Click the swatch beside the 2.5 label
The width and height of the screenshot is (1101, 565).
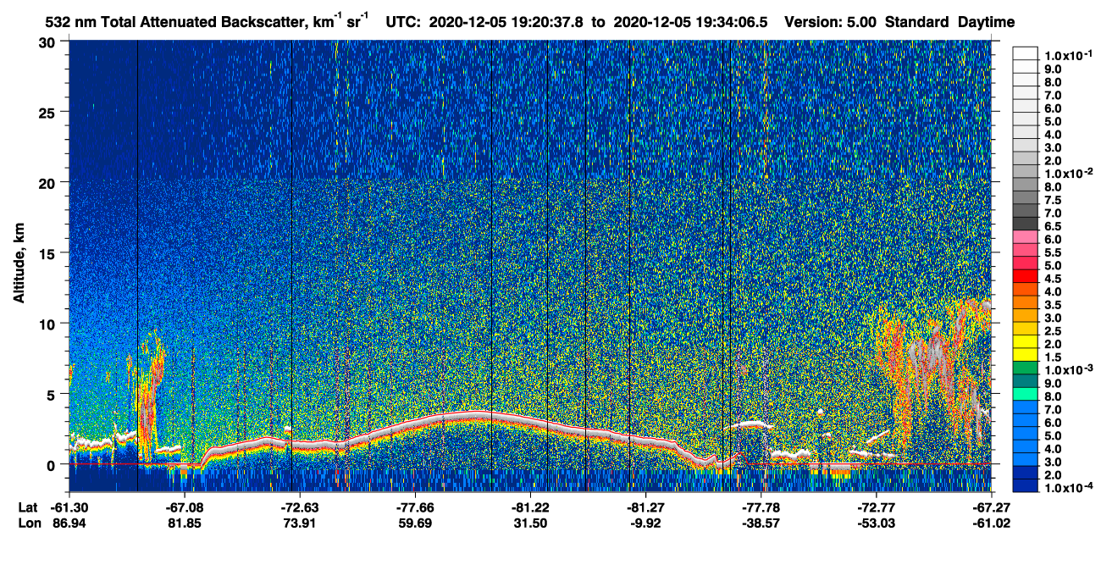(x=1025, y=330)
